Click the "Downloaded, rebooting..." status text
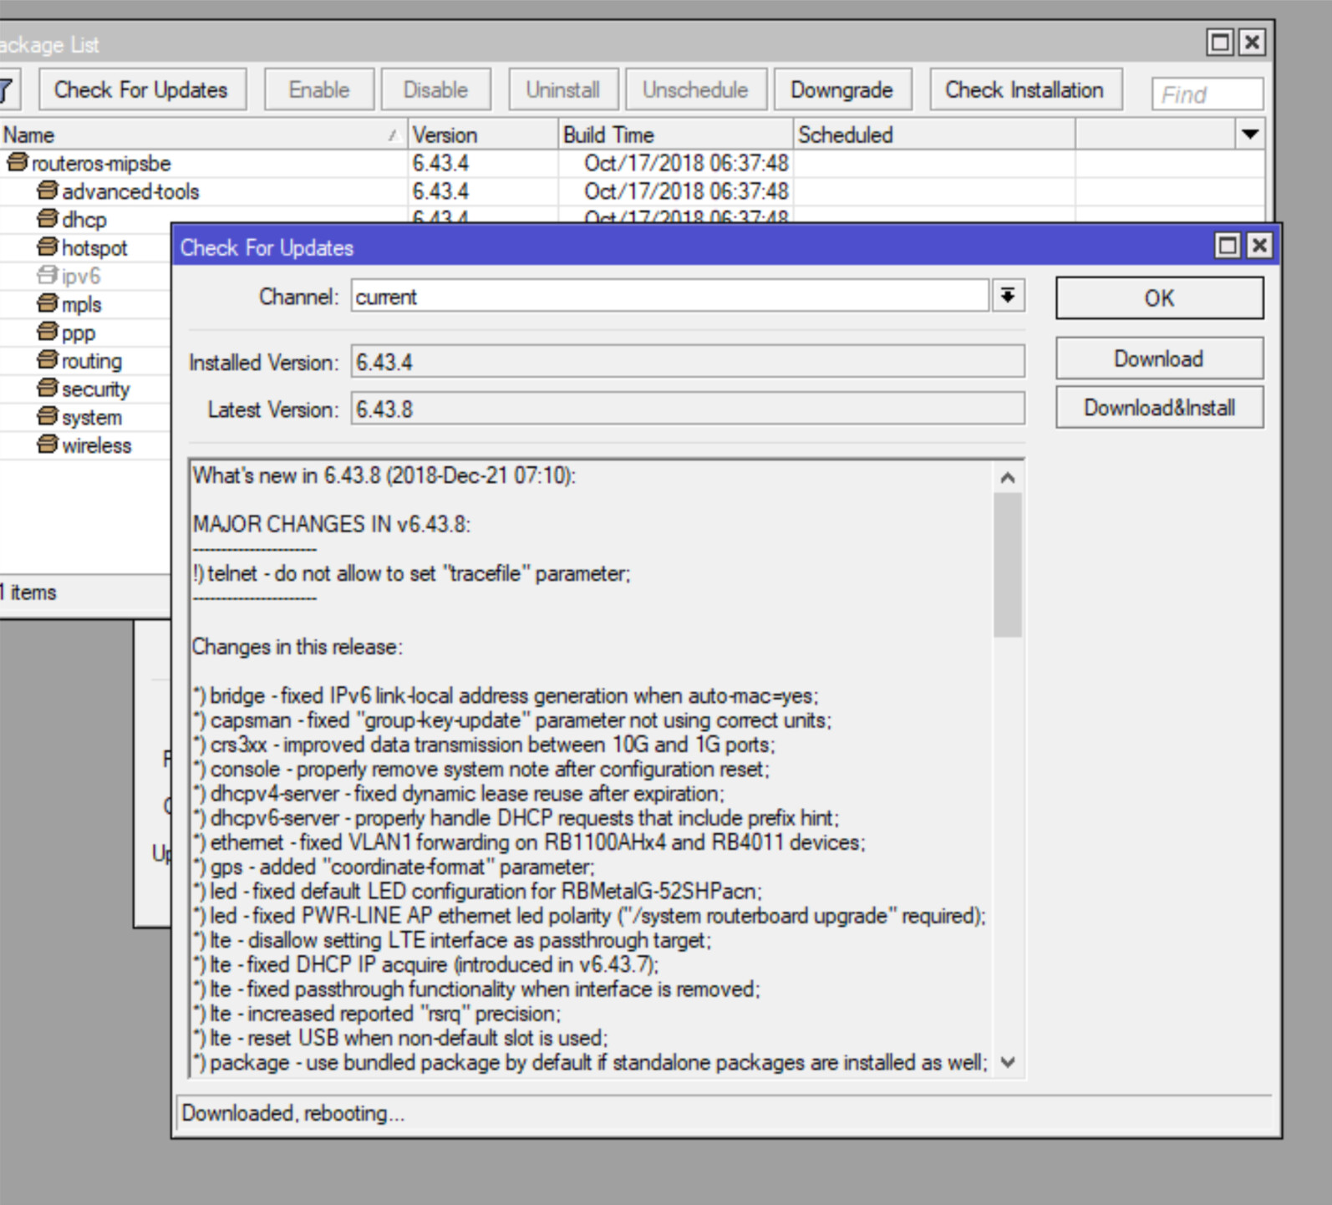 point(292,1113)
